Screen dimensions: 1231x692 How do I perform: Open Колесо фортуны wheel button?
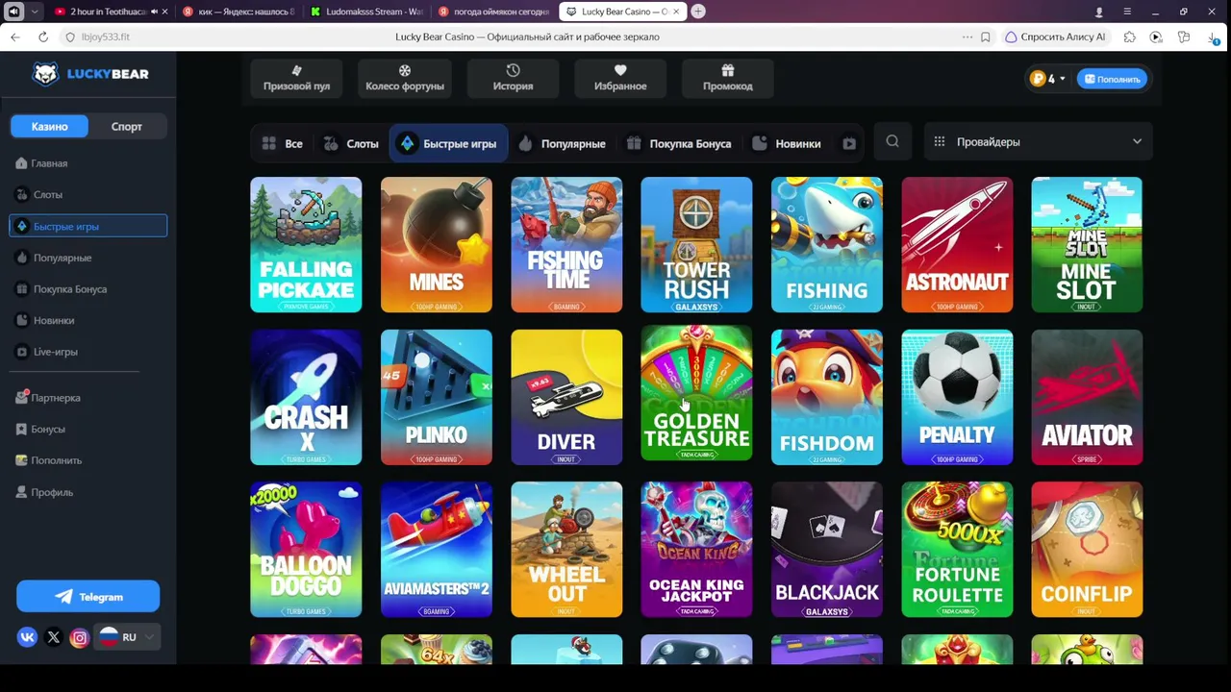[405, 78]
